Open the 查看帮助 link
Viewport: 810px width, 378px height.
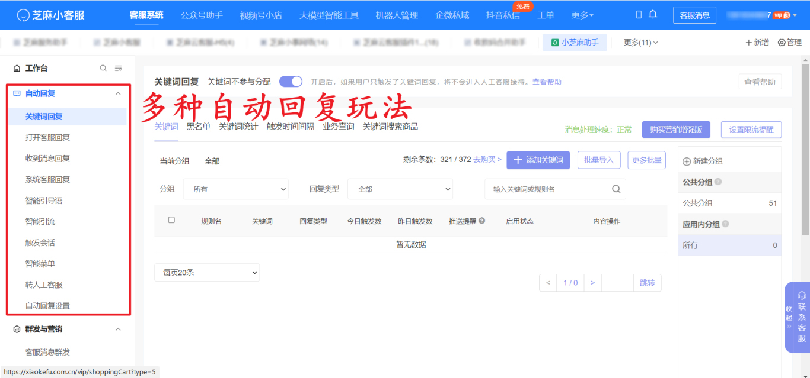click(548, 81)
